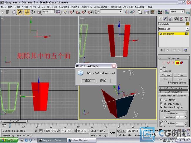Toggle 3D Snap magnet icon
Viewport: 191px width, 143px height.
click(x=72, y=12)
